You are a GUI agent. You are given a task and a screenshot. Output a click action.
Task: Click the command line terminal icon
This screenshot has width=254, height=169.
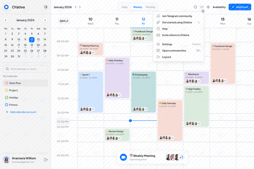click(158, 51)
